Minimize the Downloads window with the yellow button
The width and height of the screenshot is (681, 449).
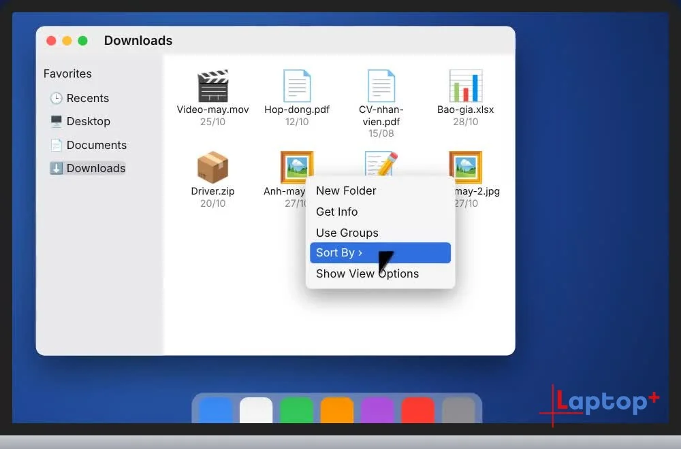[x=67, y=41]
